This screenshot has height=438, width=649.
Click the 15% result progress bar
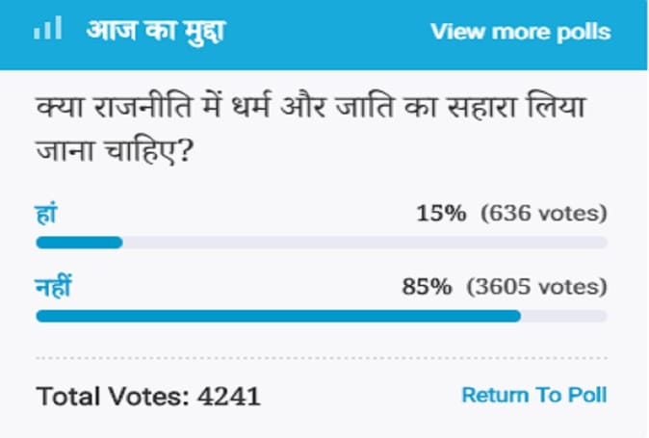pyautogui.click(x=322, y=243)
